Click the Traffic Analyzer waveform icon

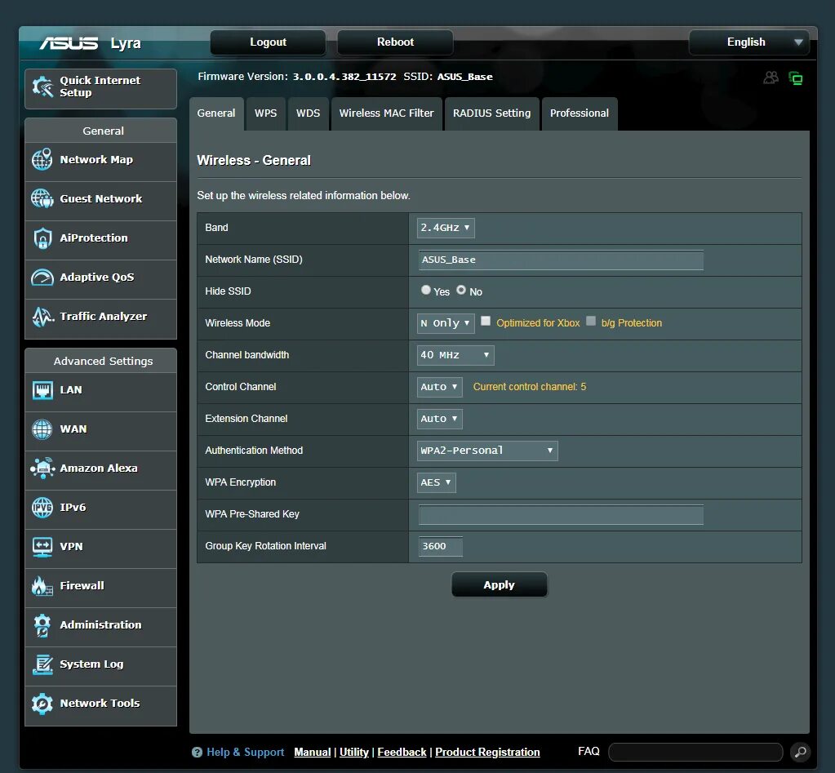pyautogui.click(x=42, y=316)
